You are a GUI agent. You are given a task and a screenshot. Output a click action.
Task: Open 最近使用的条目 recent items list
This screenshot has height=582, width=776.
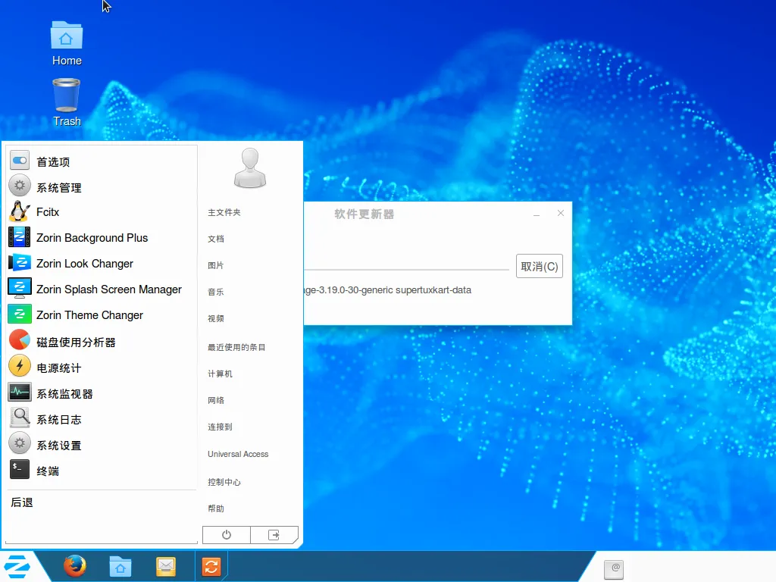[x=236, y=347]
